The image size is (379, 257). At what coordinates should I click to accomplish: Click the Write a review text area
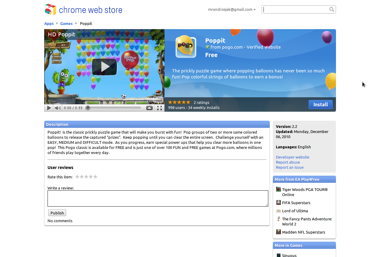tap(158, 198)
